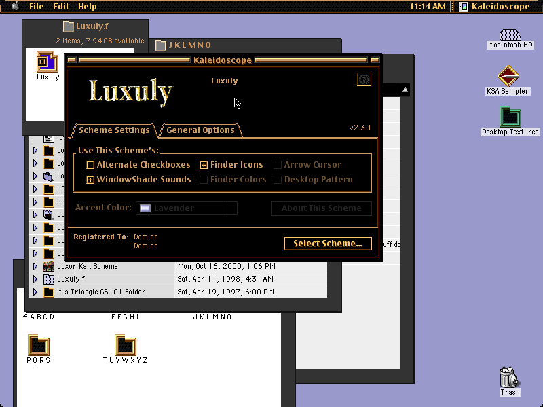Viewport: 543px width, 407px height.
Task: Select the T U V W X Y Z folder icon
Action: [x=126, y=345]
